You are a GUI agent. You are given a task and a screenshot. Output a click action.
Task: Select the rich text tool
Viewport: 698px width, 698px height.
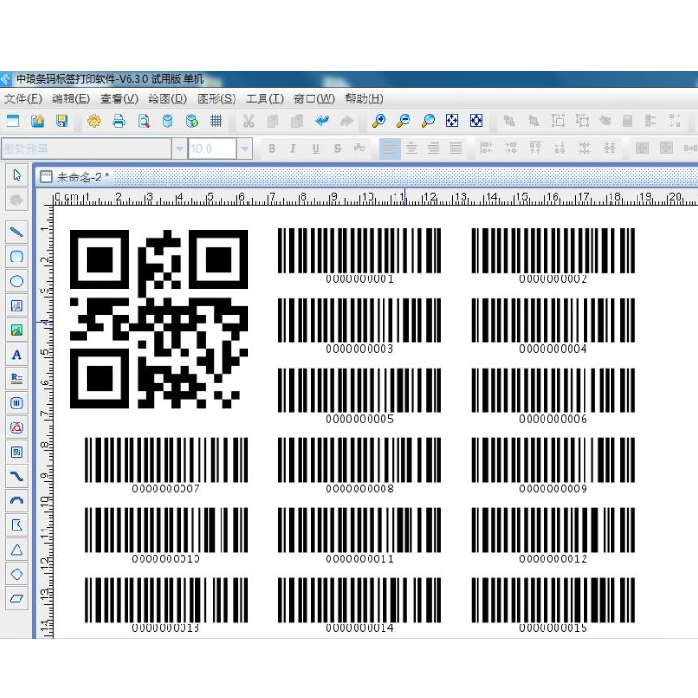pos(17,379)
